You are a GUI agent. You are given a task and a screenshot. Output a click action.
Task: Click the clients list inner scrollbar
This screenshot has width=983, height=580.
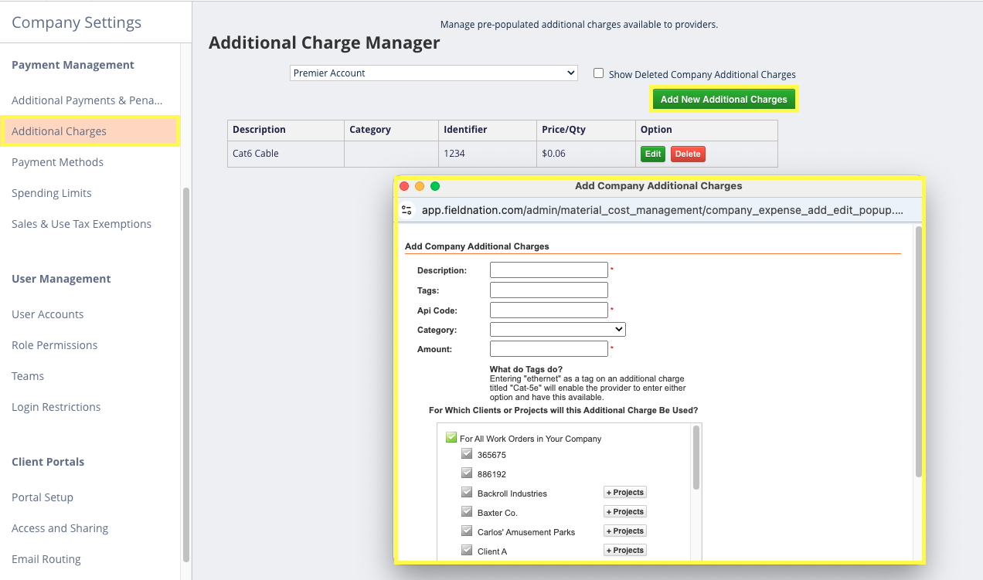(x=696, y=457)
